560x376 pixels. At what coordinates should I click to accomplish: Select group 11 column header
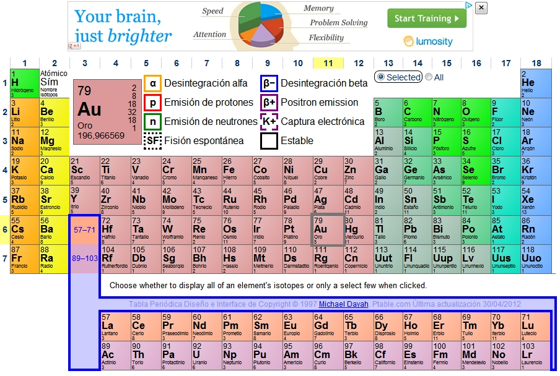(x=328, y=63)
